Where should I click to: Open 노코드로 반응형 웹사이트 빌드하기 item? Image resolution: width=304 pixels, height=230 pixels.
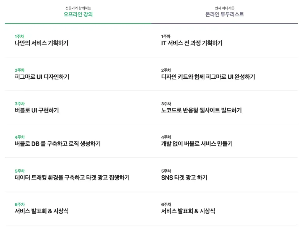(x=201, y=110)
